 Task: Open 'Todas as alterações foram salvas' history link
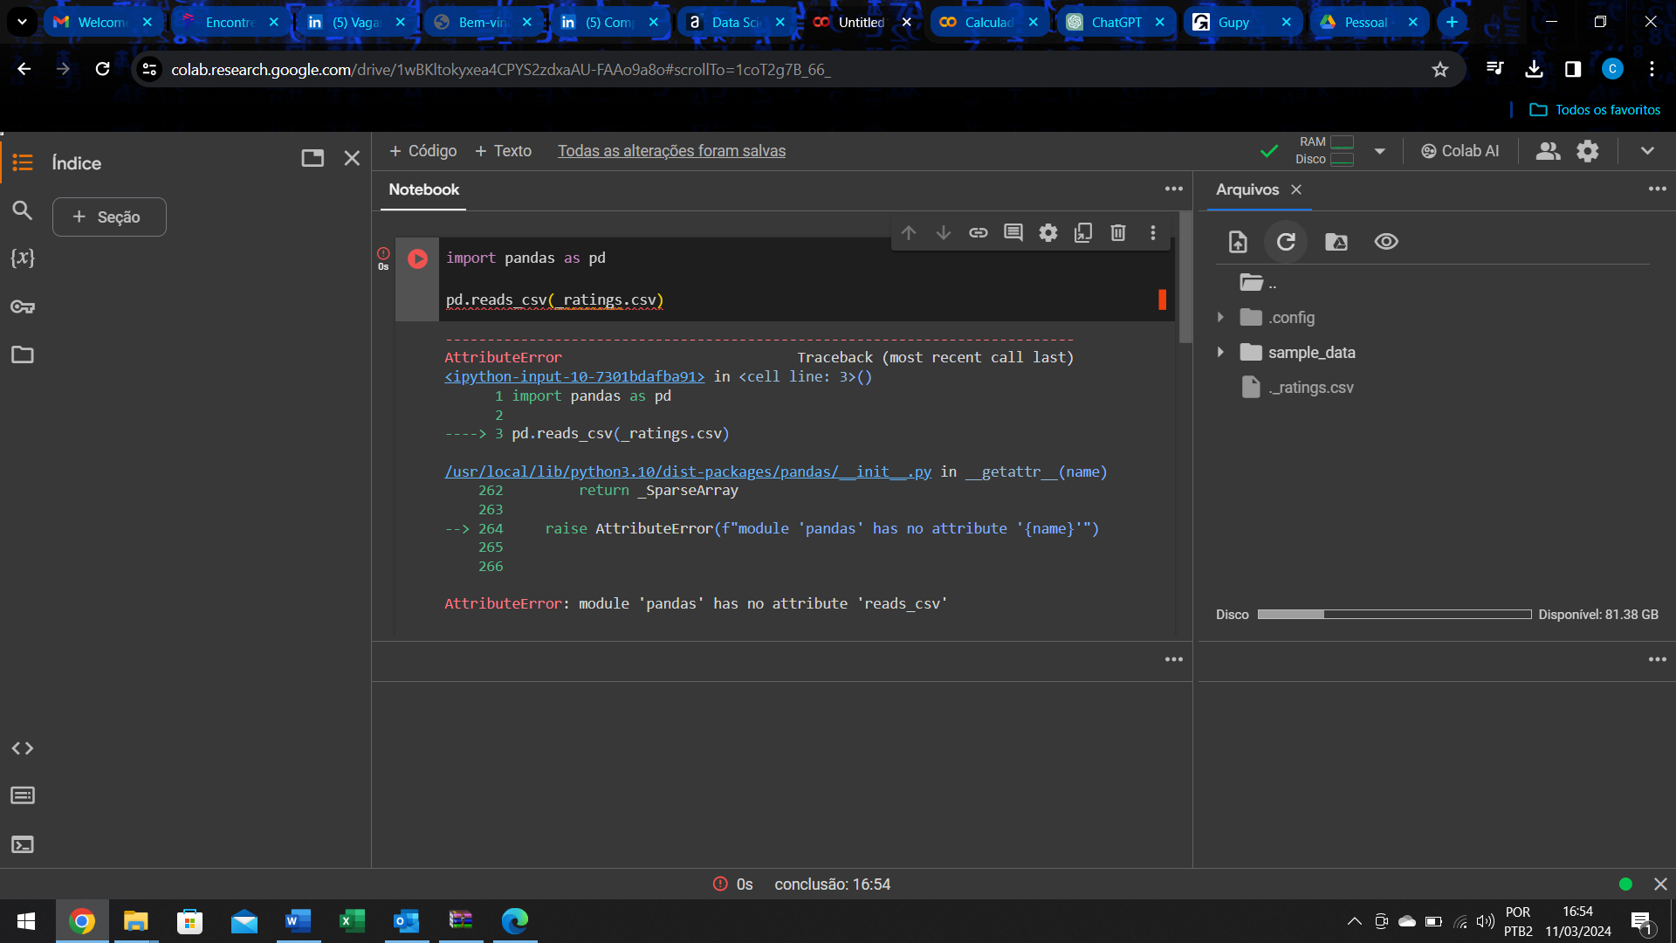(x=671, y=151)
